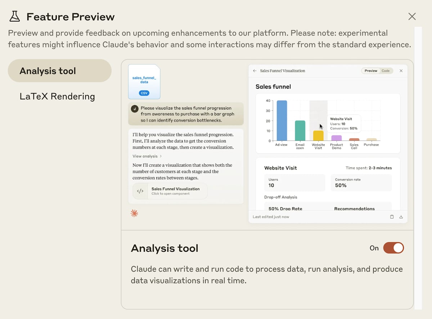Expand the View analysis chevron
This screenshot has height=319, width=432.
coord(161,156)
